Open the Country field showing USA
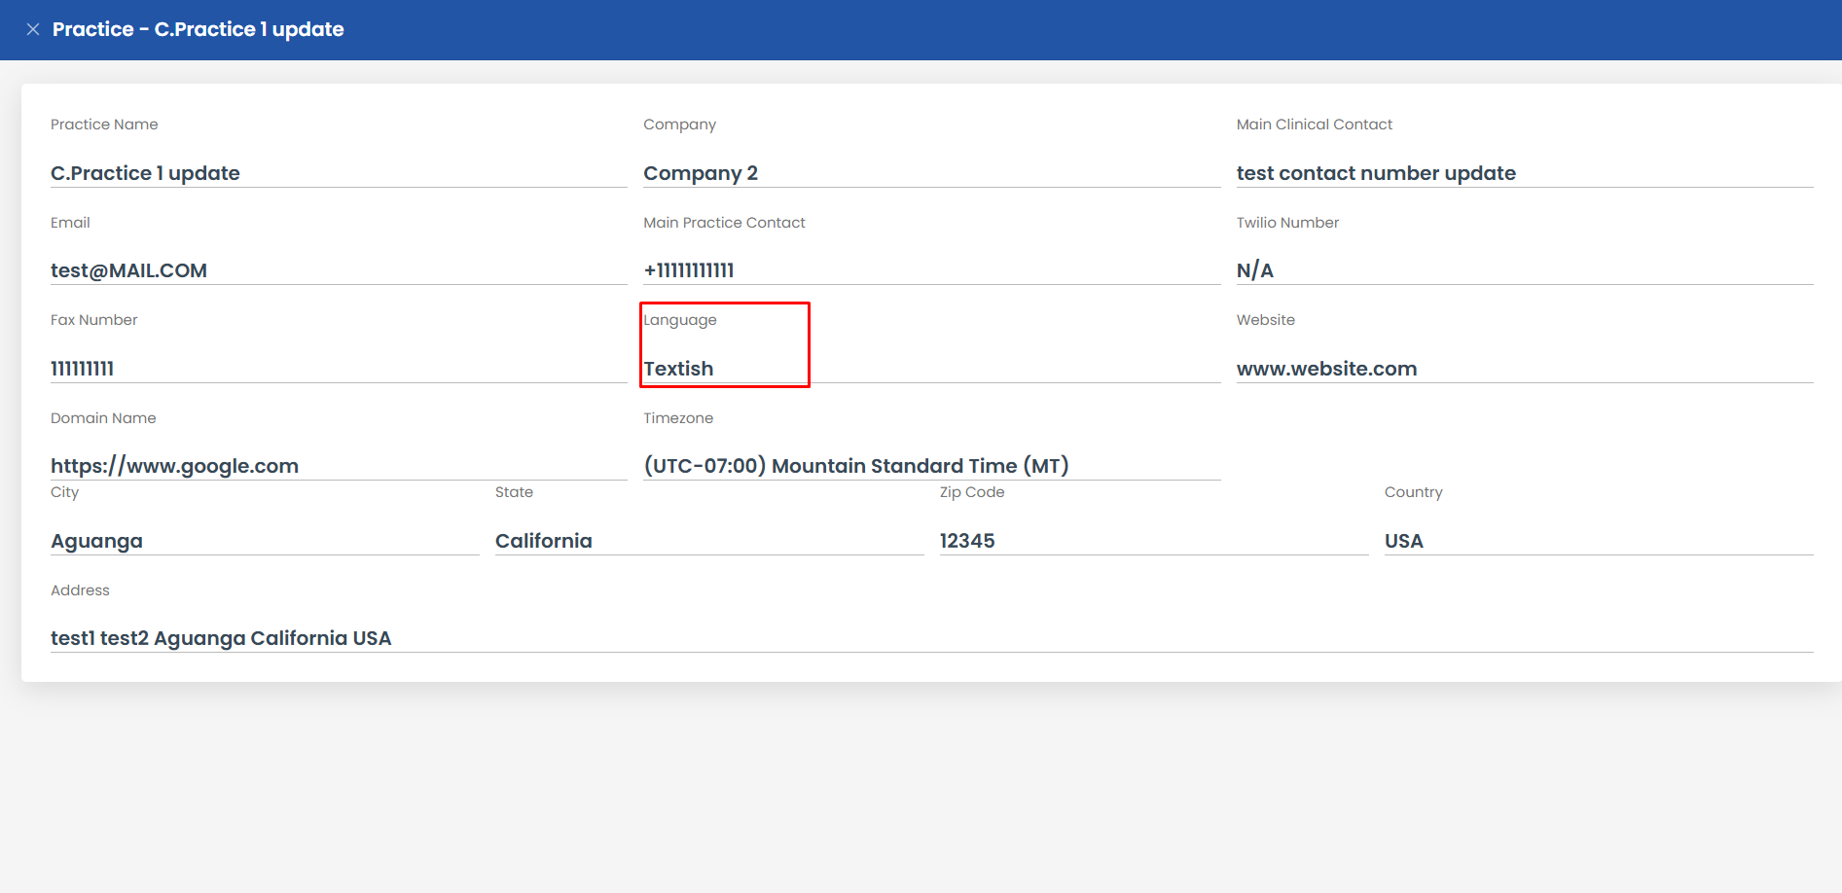This screenshot has width=1842, height=893. (x=1403, y=541)
